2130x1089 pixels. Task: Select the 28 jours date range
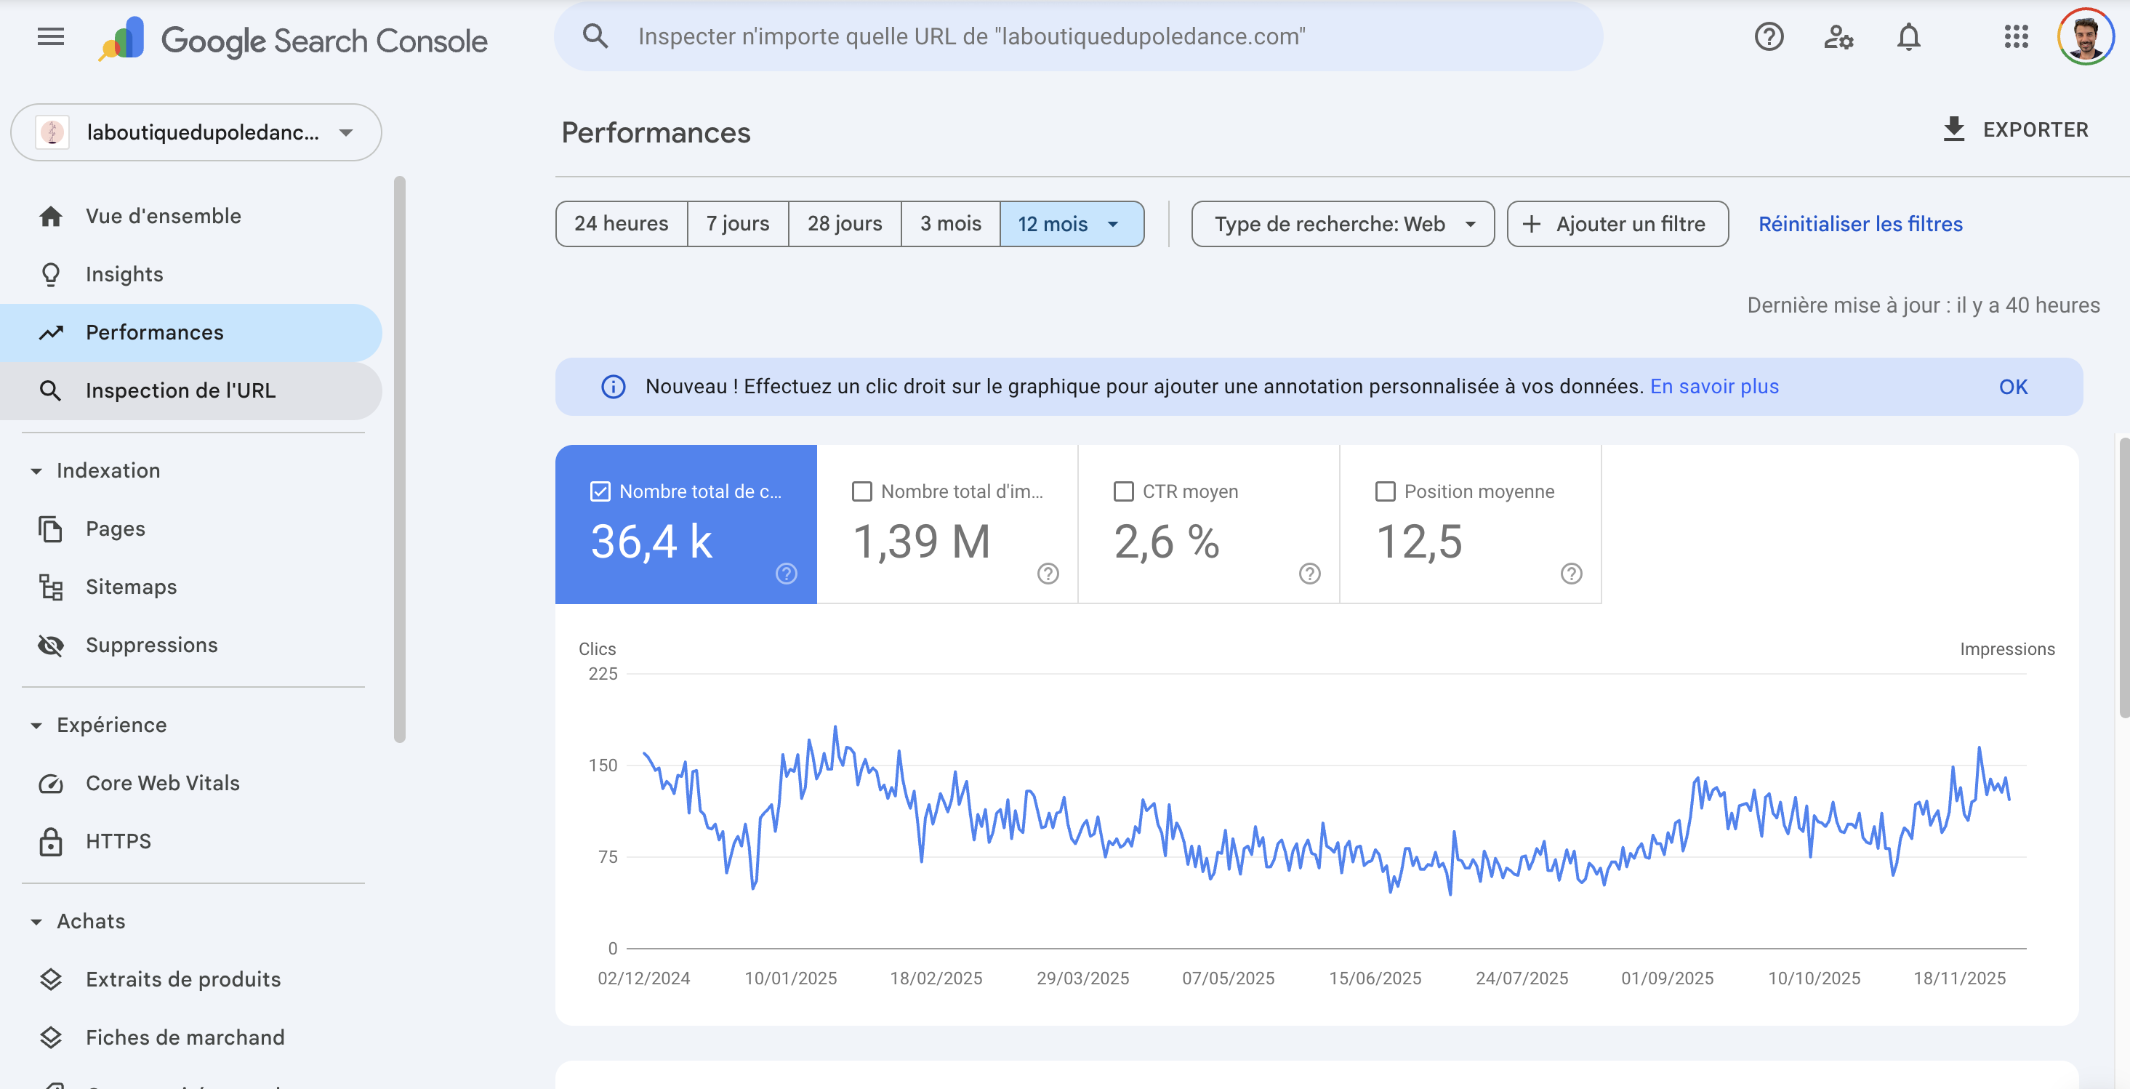point(844,224)
